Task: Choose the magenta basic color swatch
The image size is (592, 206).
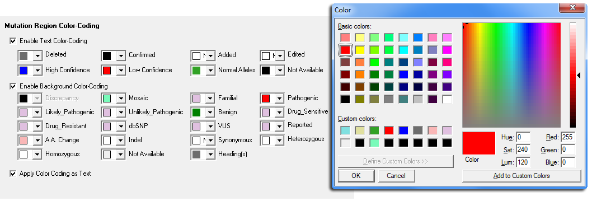Action: (x=447, y=49)
